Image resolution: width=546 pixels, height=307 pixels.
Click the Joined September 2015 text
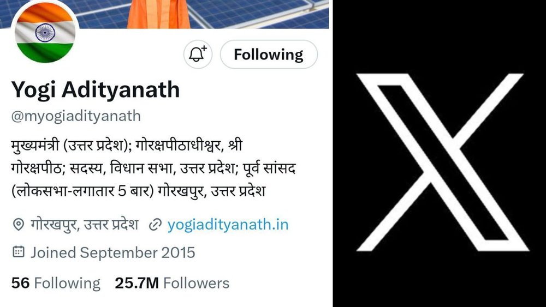113,253
